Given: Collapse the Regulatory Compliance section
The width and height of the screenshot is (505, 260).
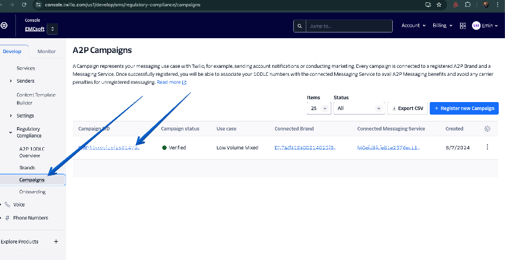Looking at the screenshot, I should (x=11, y=132).
